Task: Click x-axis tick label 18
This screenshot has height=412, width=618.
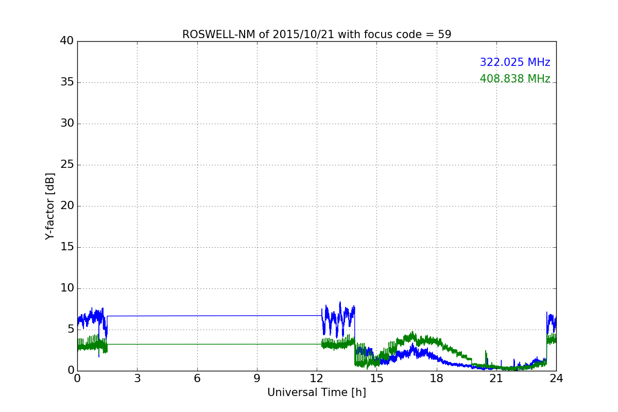Action: (x=437, y=379)
